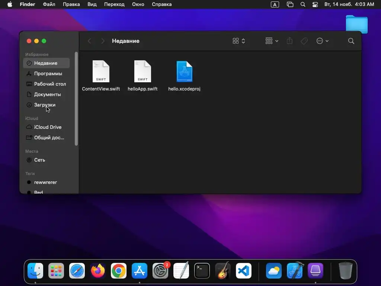The height and width of the screenshot is (286, 381).
Task: Switch icon view mode selector
Action: [x=239, y=41]
